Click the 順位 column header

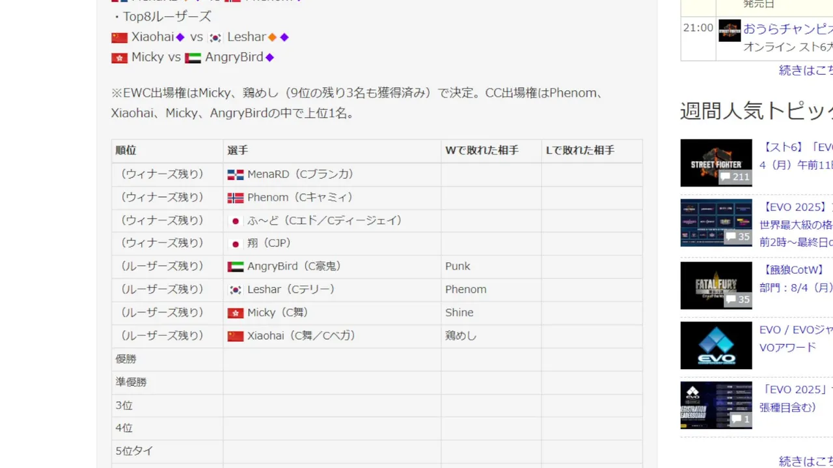tap(167, 151)
